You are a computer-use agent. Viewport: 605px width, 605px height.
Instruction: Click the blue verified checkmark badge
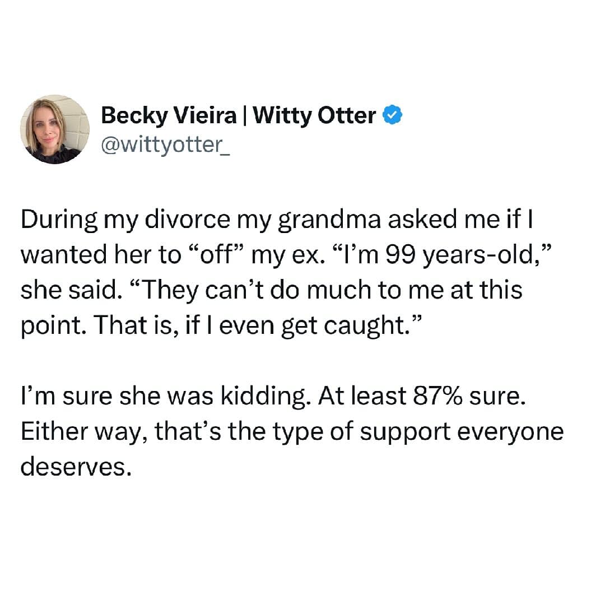[392, 116]
